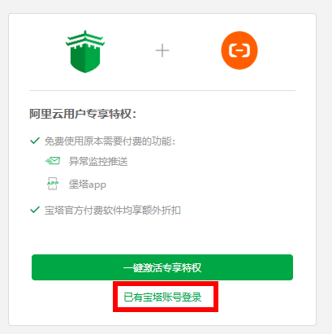The height and width of the screenshot is (334, 332).
Task: Click the 阿里云用户专享特权 heading
Action: pos(83,114)
